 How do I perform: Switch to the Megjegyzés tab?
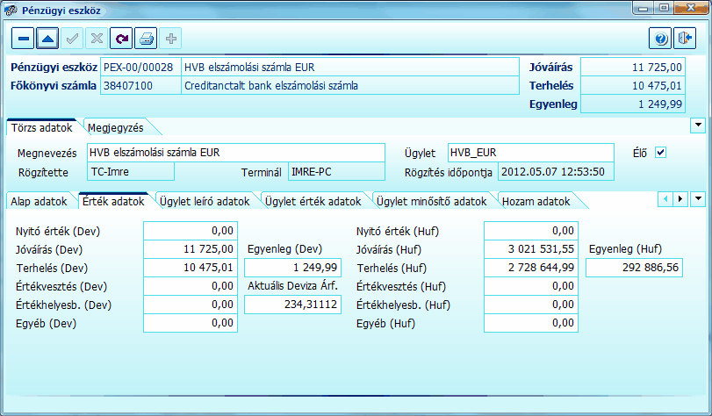[x=116, y=127]
